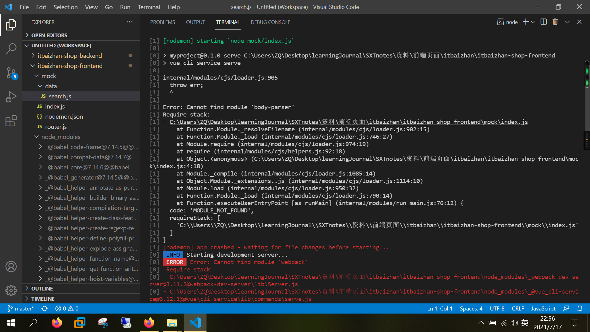The width and height of the screenshot is (590, 332).
Task: Open the Explorer view in activity bar
Action: pyautogui.click(x=11, y=25)
